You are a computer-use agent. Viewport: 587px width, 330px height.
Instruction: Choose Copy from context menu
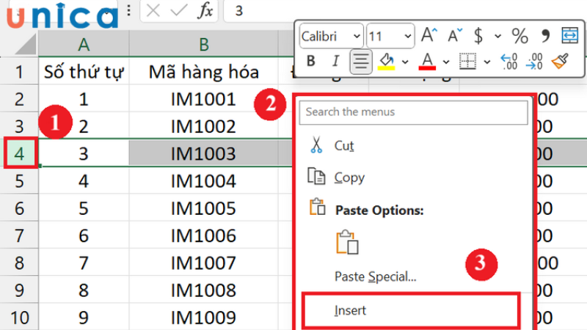(413, 177)
